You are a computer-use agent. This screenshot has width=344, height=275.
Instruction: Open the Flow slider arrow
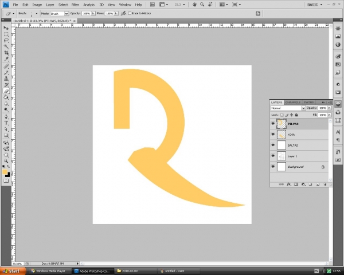[116, 14]
